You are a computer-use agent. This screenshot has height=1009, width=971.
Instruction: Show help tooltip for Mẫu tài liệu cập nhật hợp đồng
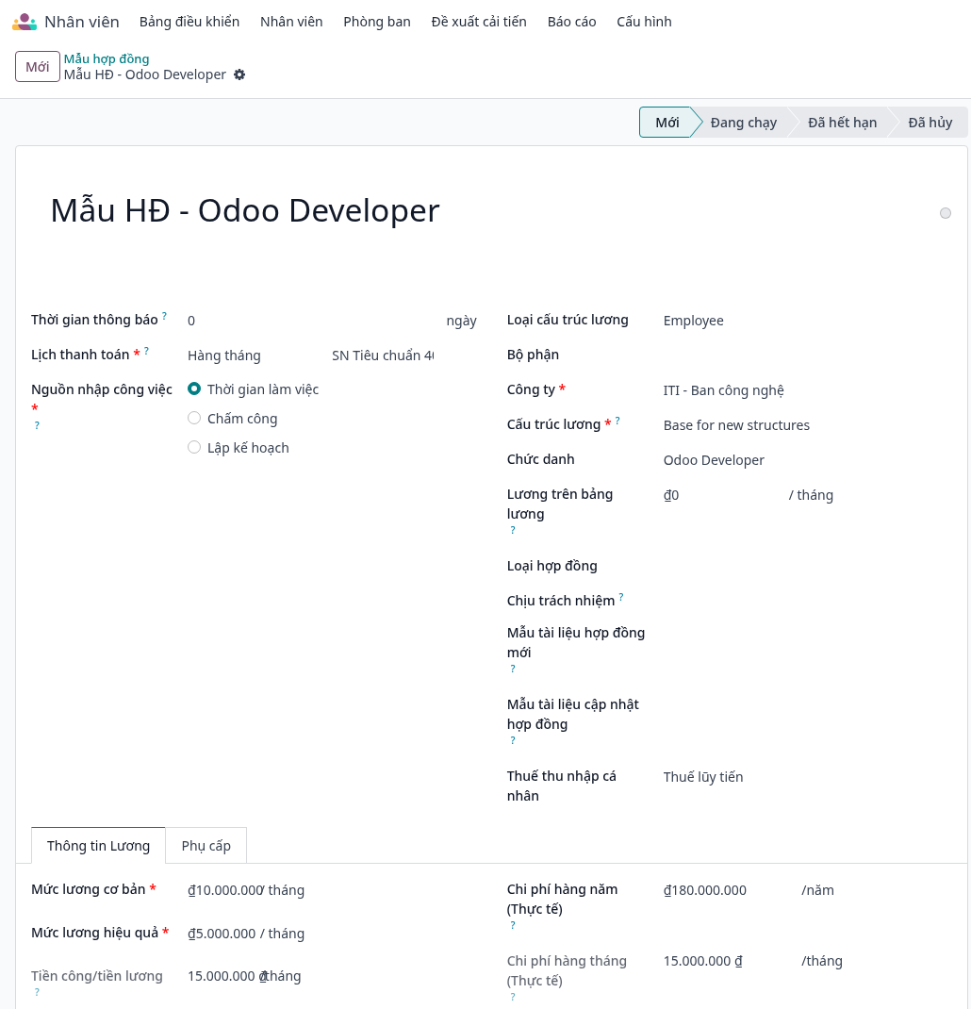513,740
